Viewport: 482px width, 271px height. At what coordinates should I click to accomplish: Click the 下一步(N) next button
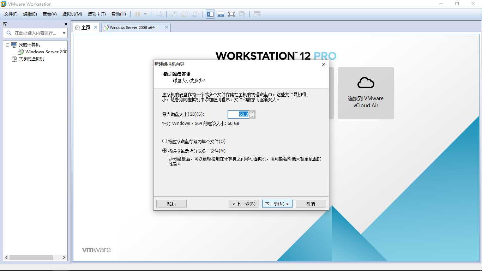coord(277,204)
